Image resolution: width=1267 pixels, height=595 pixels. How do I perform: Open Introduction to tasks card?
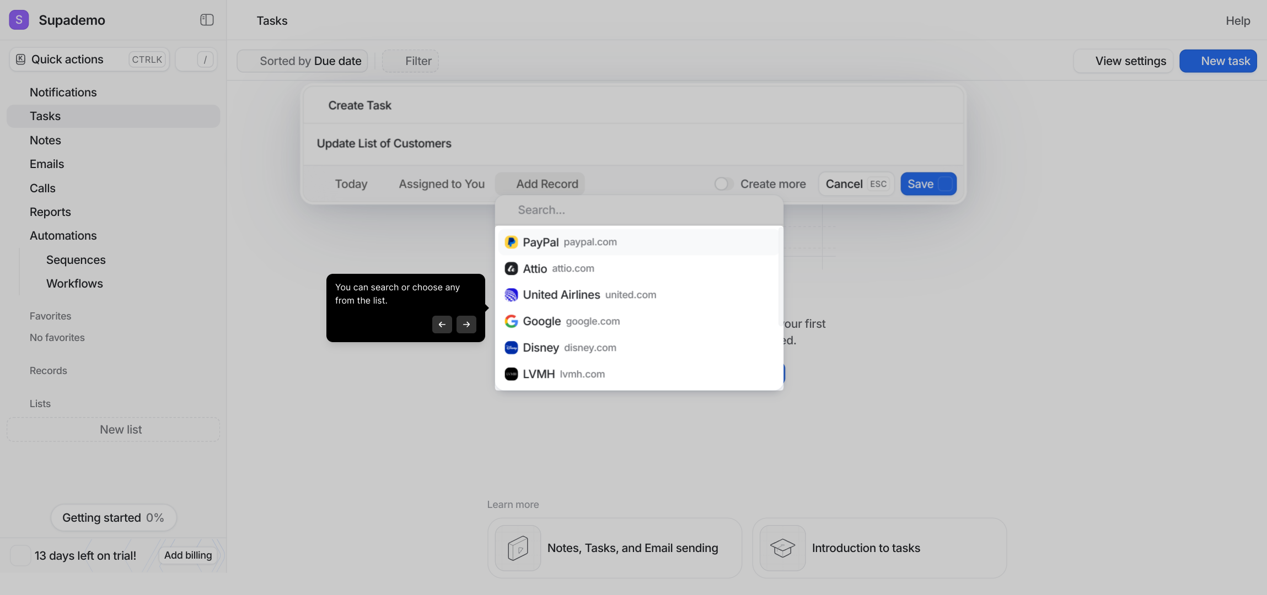[879, 548]
